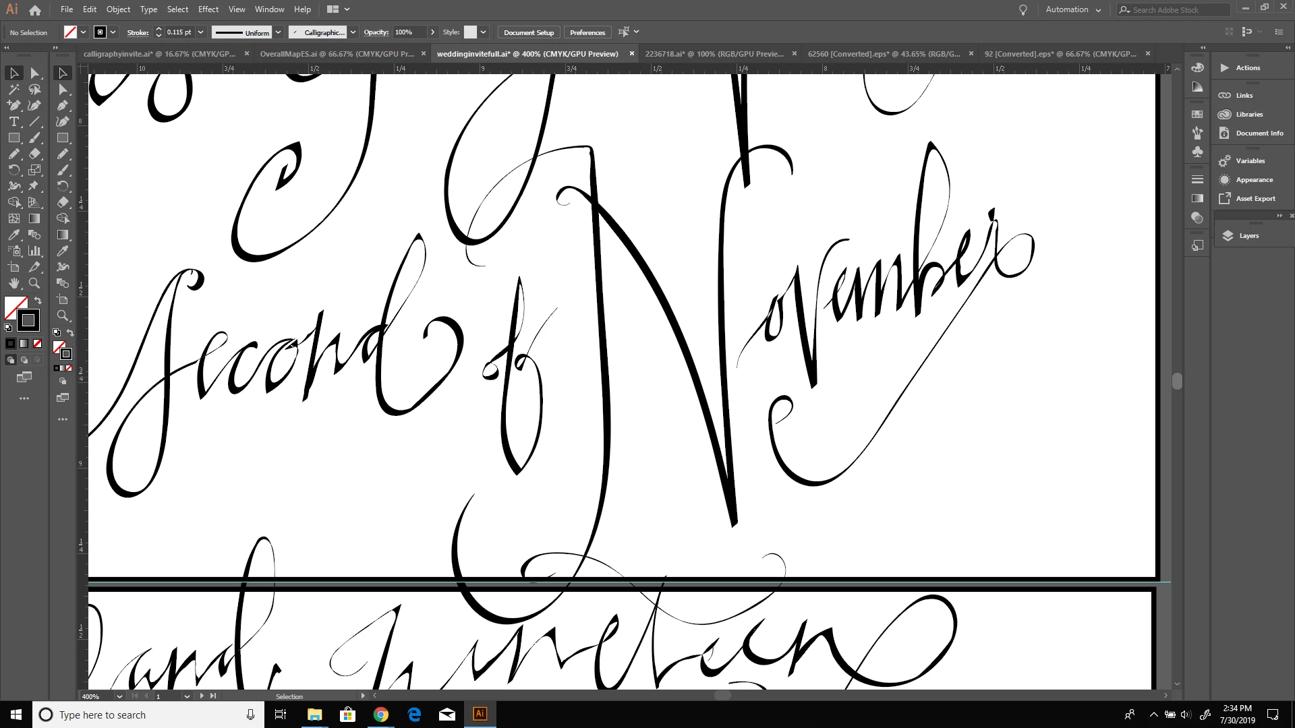Set paint mode to None
This screenshot has height=728, width=1295.
[x=38, y=344]
